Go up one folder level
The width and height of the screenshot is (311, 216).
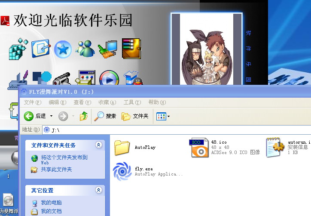tap(84, 116)
